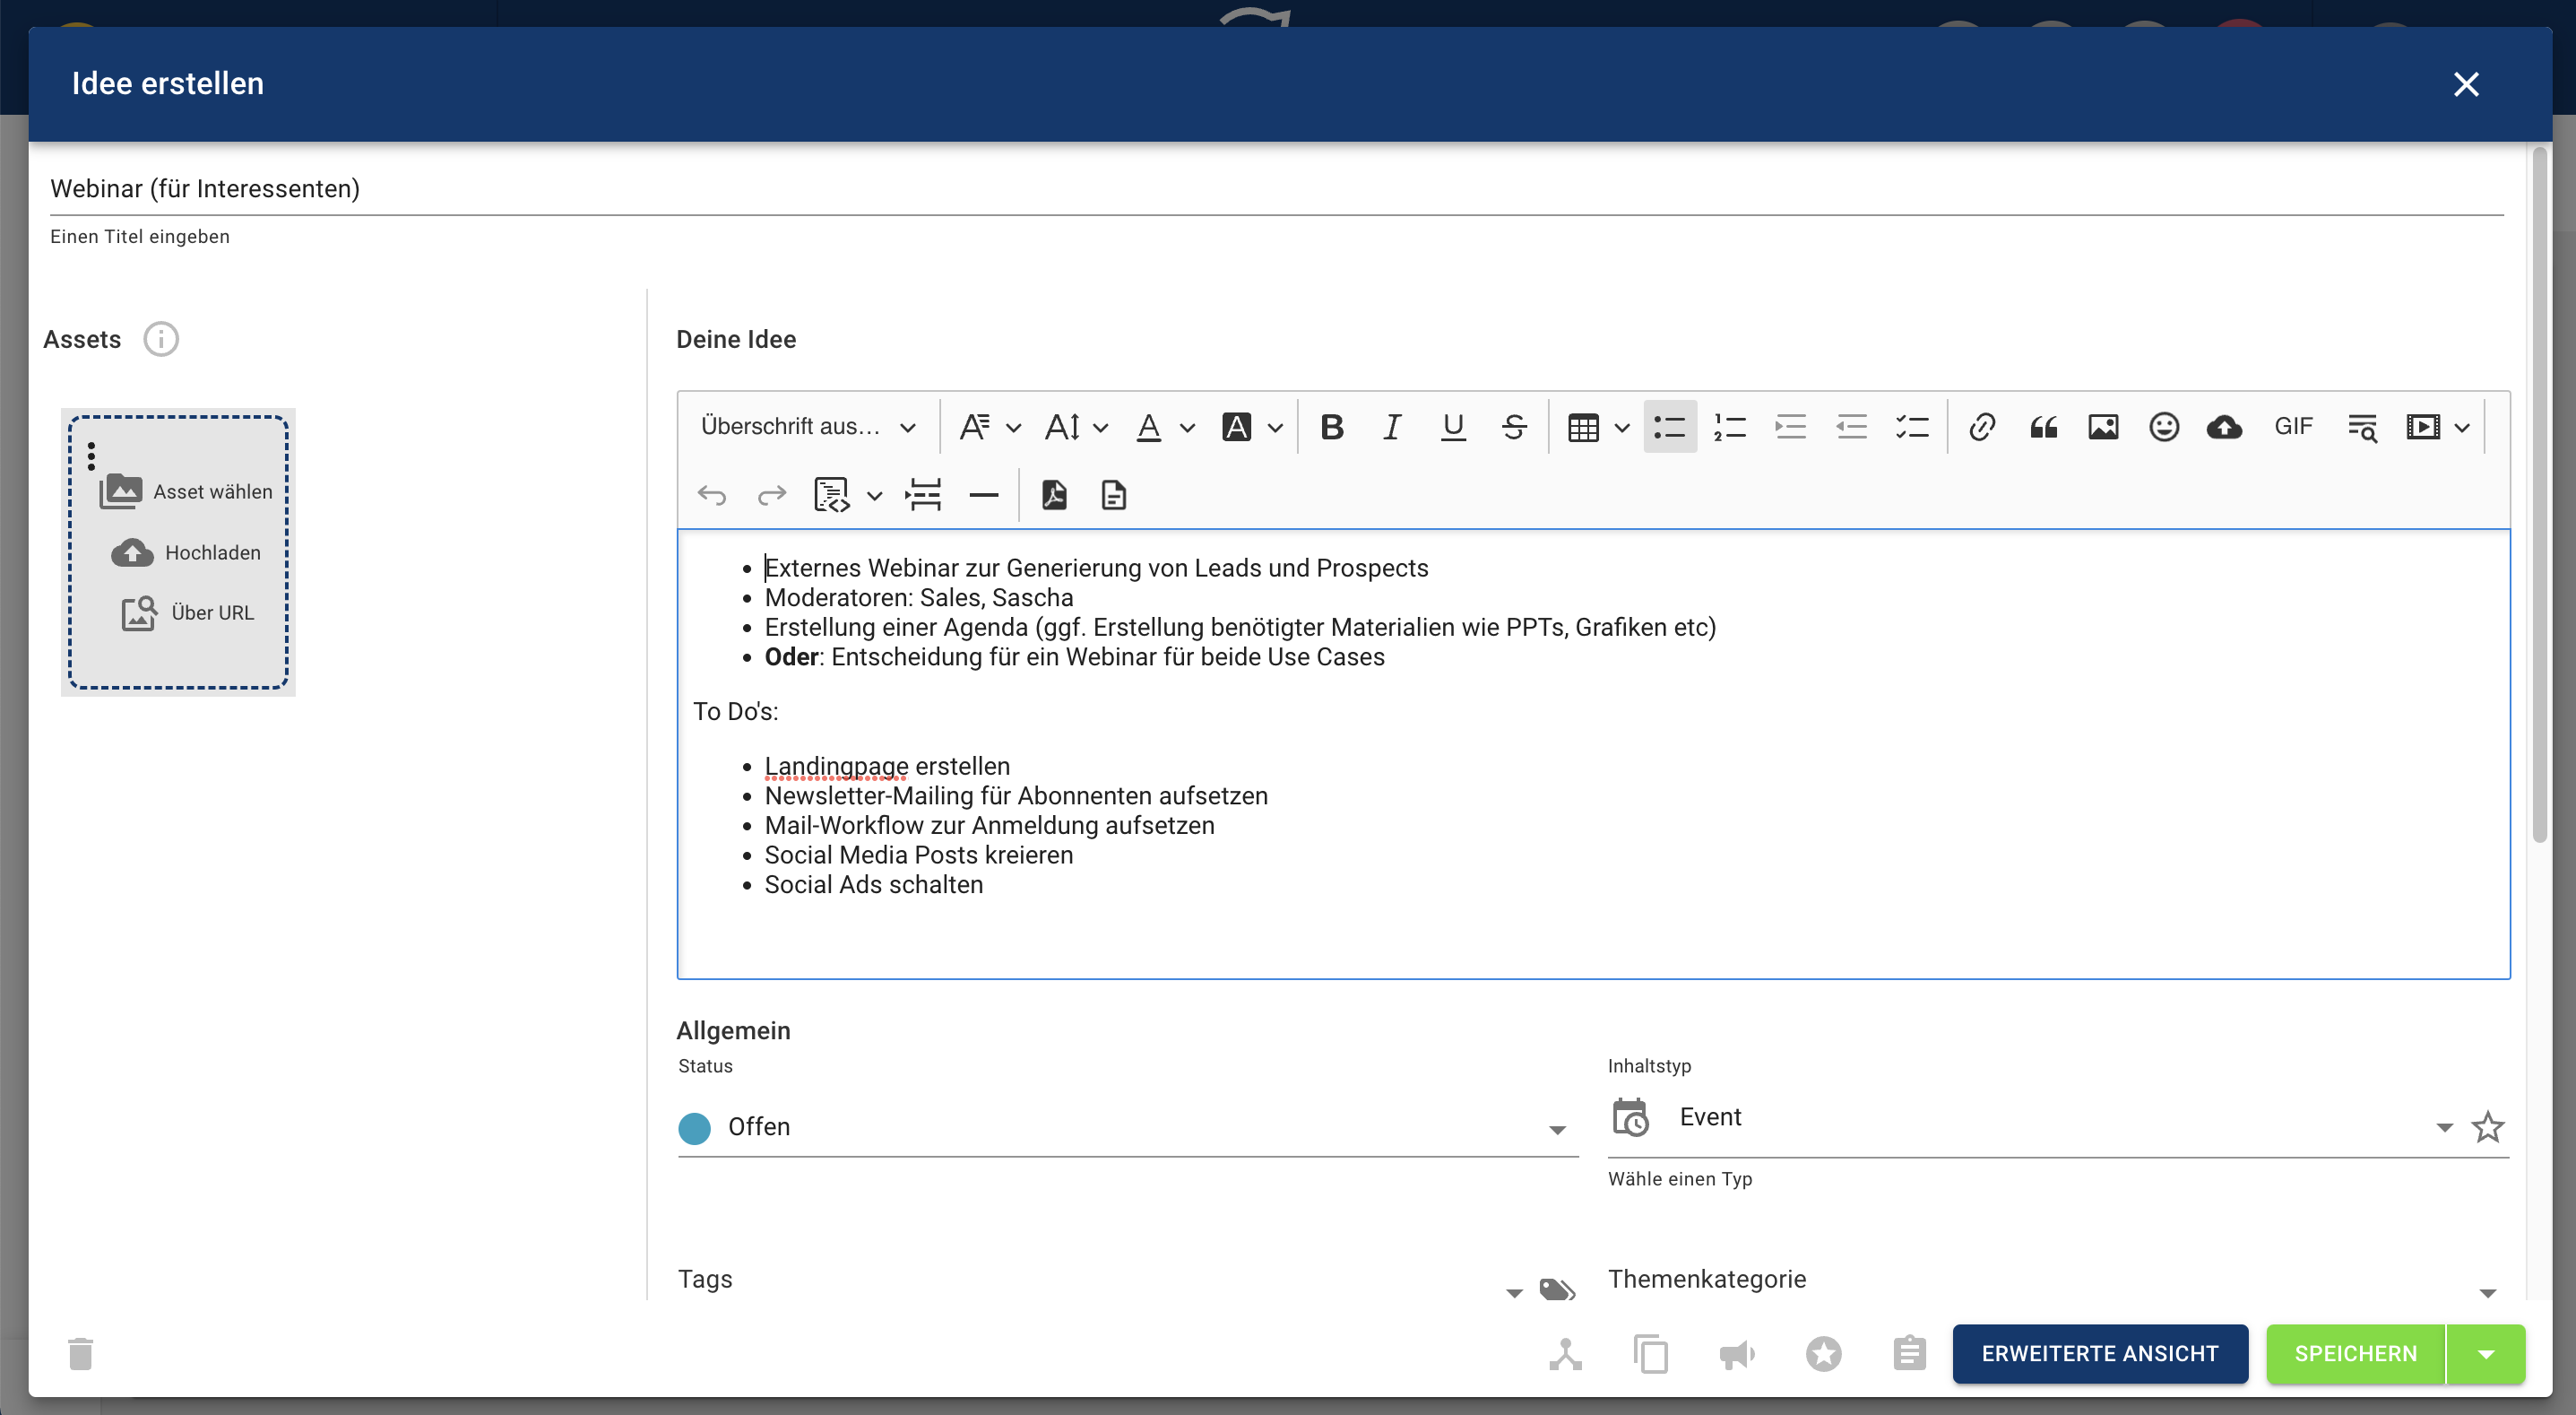Image resolution: width=2576 pixels, height=1415 pixels.
Task: Insert a GIF
Action: (2293, 428)
